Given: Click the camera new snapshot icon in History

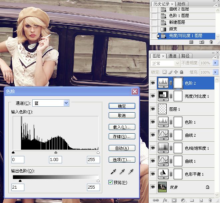Looking at the screenshot, I should point(202,42).
